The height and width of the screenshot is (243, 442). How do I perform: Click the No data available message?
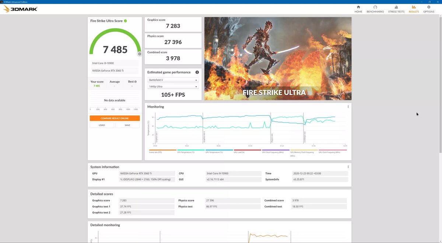pyautogui.click(x=115, y=100)
